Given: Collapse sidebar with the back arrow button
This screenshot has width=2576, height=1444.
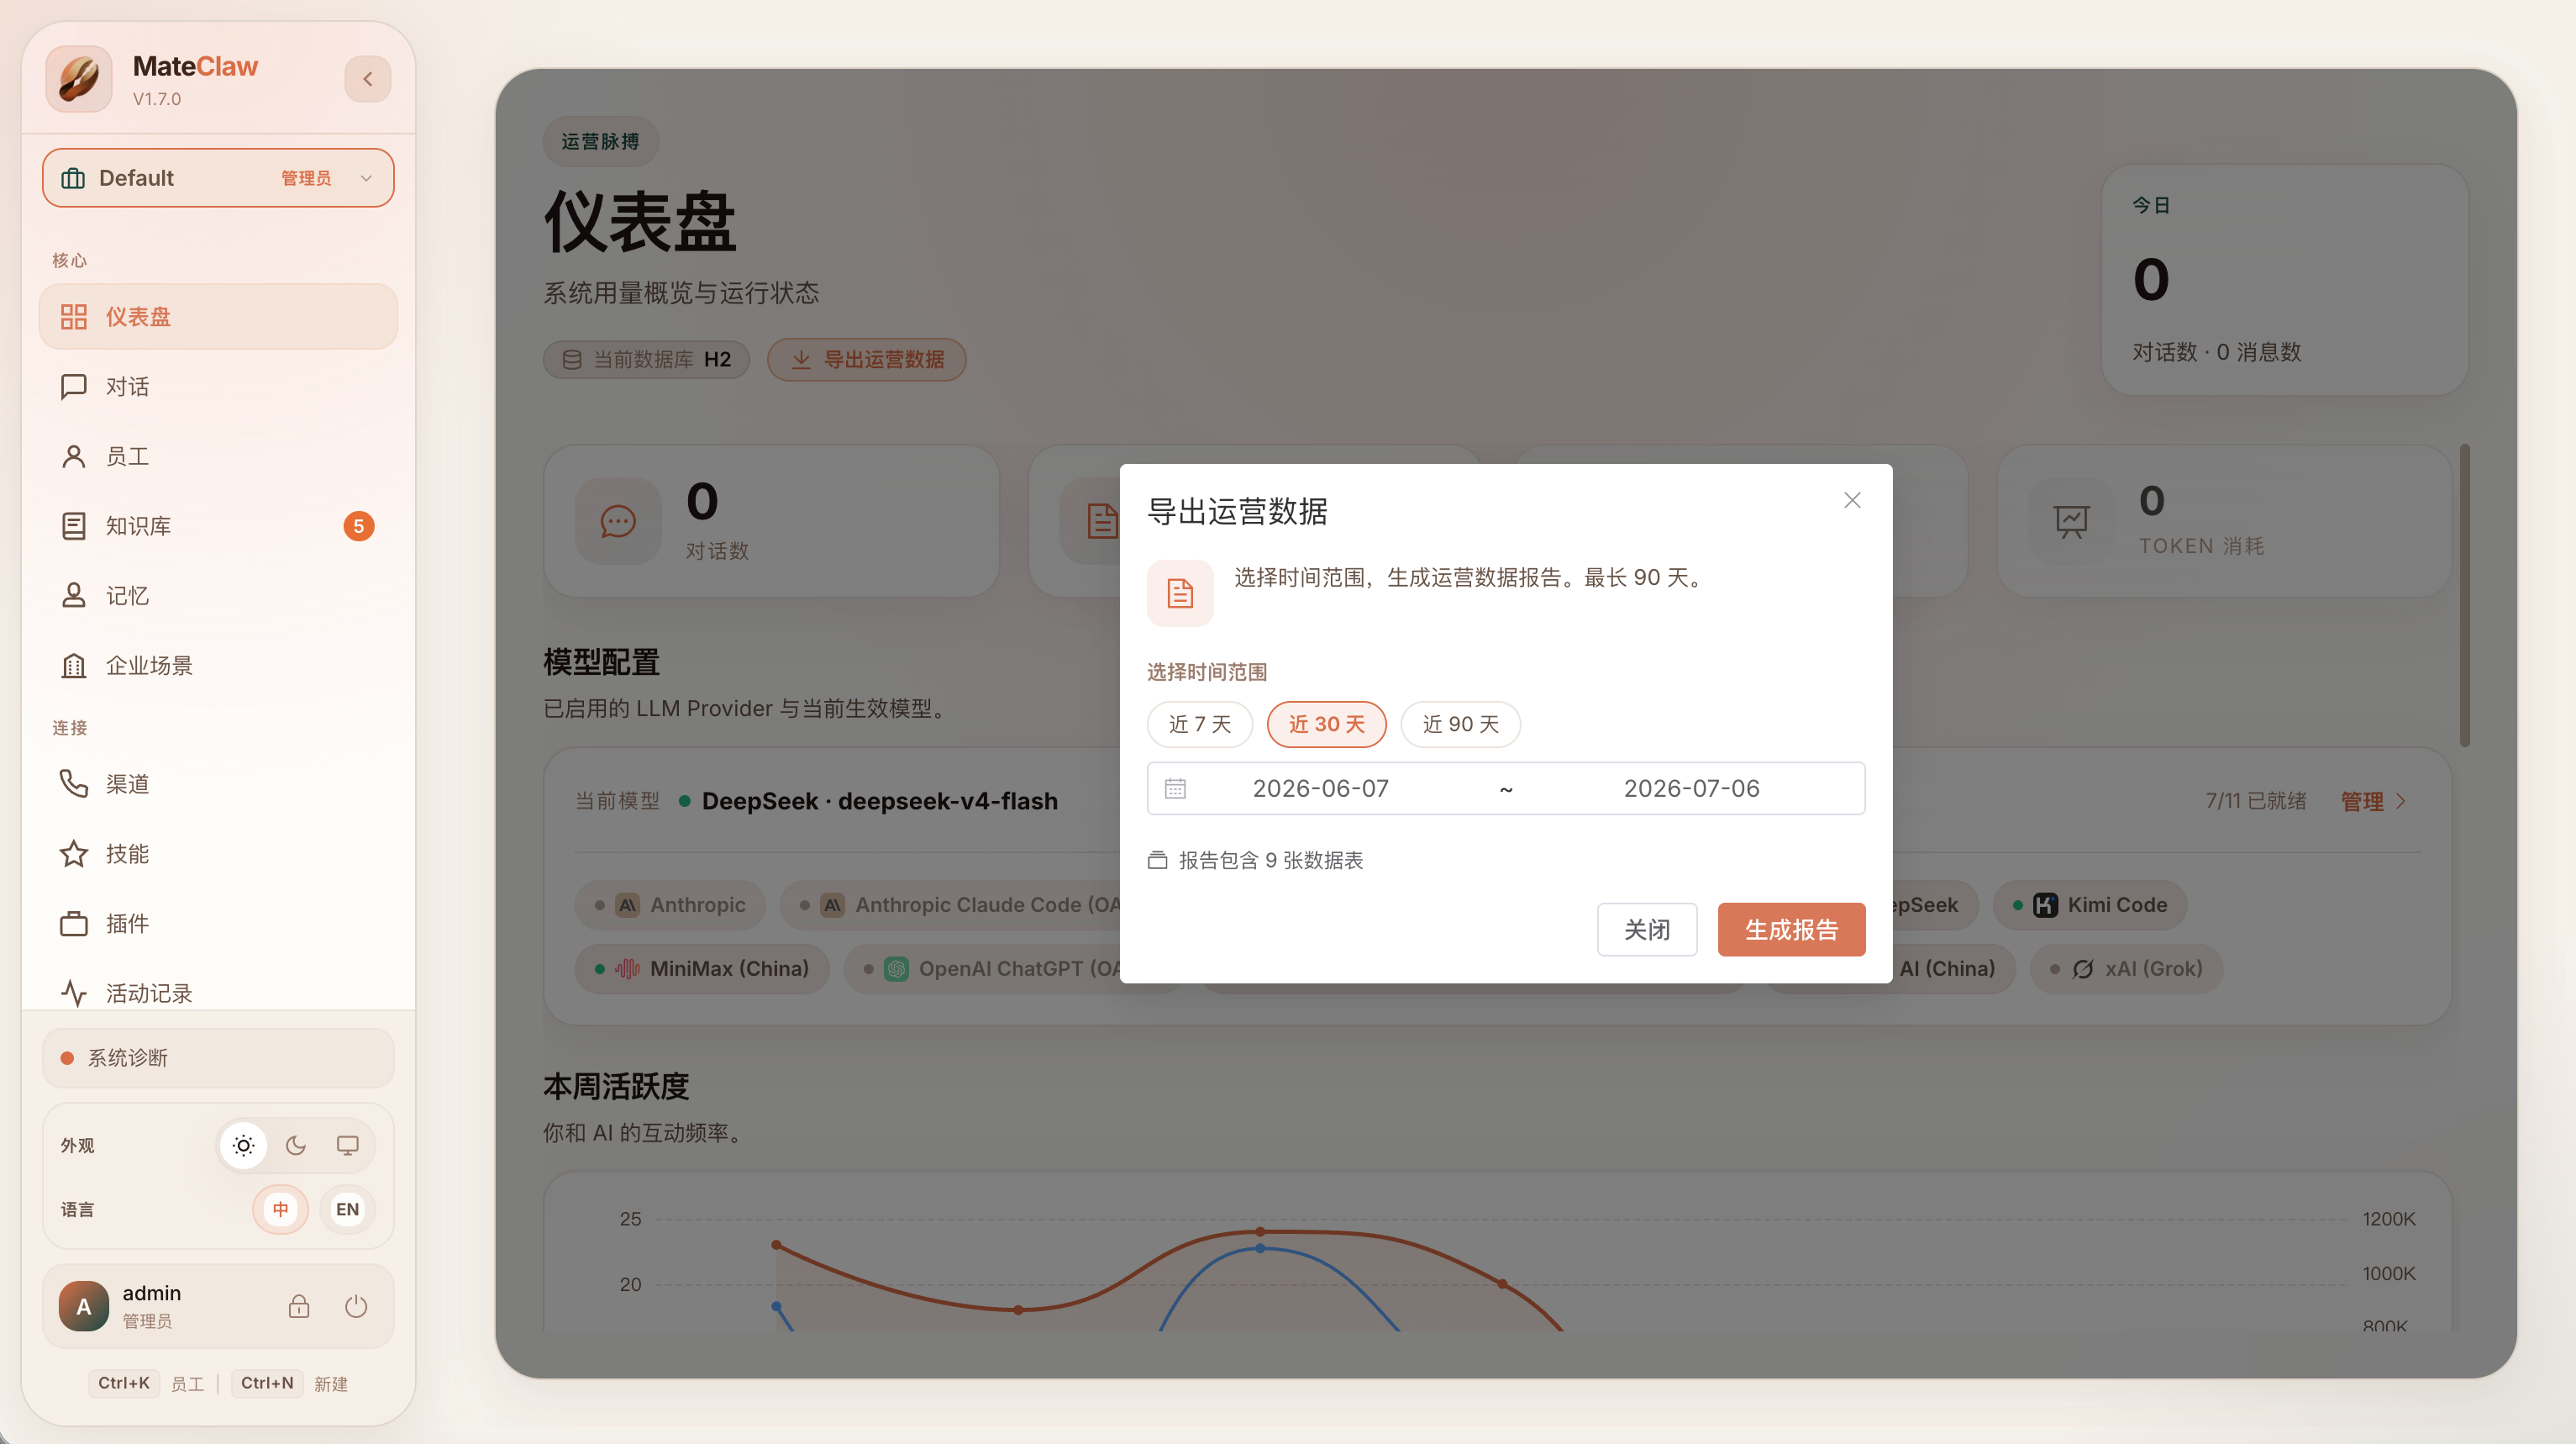Looking at the screenshot, I should (368, 79).
